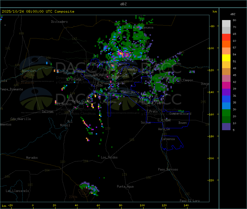Click the 'dBZ' title at top center
The height and width of the screenshot is (209, 247).
pyautogui.click(x=123, y=4)
